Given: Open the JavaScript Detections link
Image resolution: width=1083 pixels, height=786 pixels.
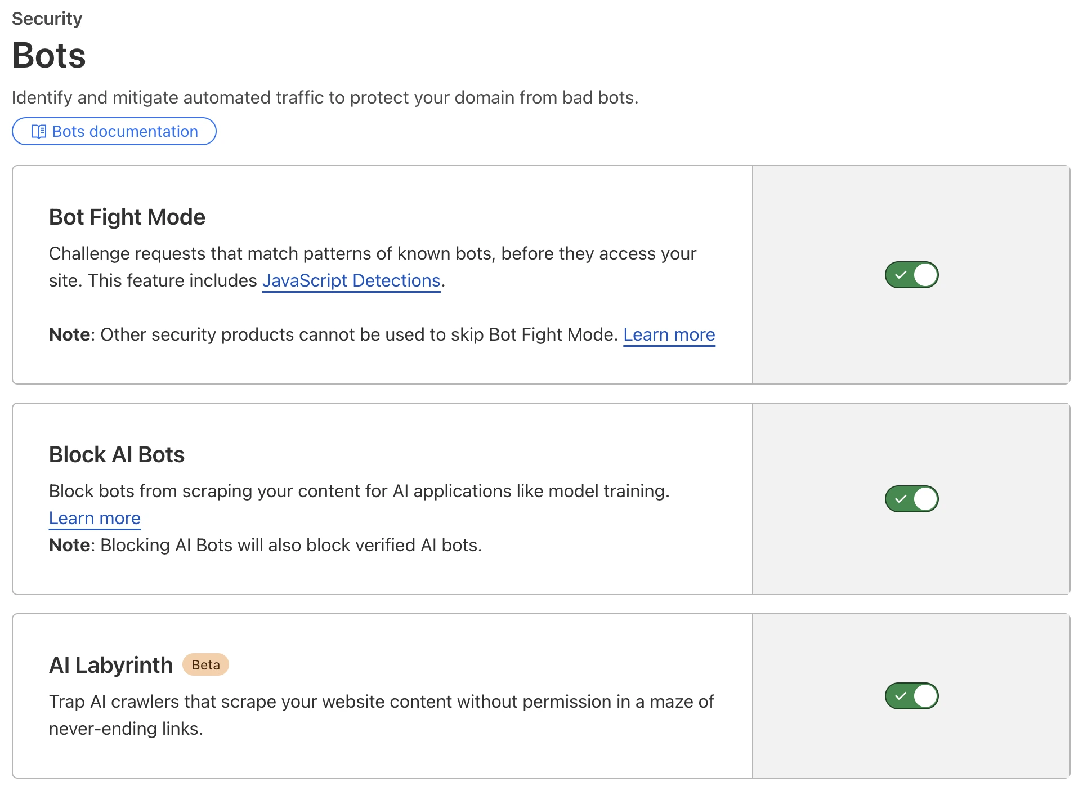Looking at the screenshot, I should click(351, 280).
